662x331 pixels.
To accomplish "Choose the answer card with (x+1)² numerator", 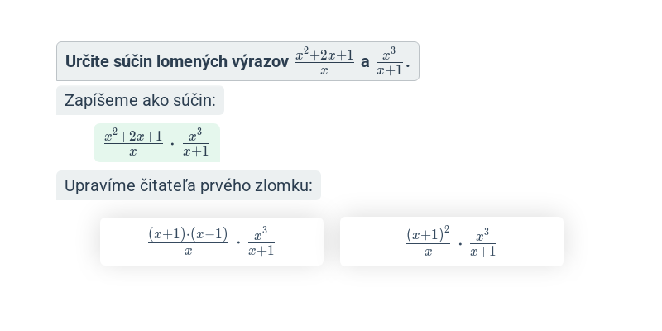I will click(451, 242).
